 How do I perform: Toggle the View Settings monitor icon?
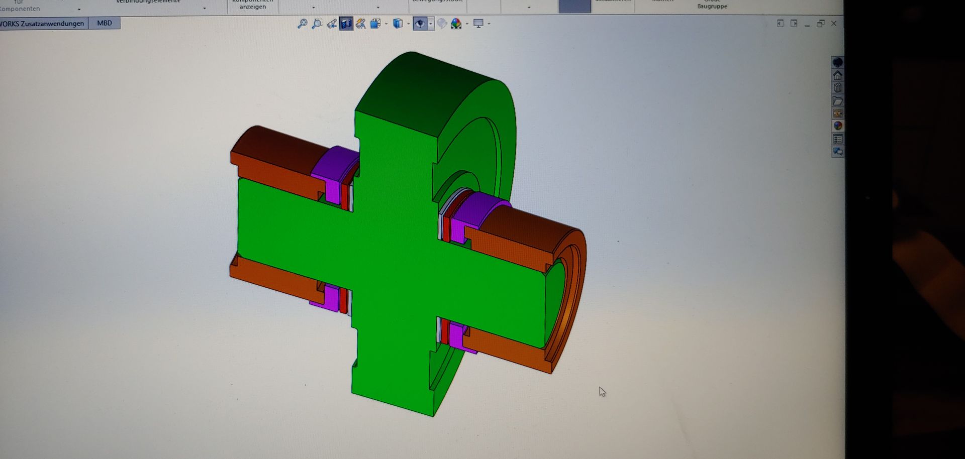coord(478,24)
